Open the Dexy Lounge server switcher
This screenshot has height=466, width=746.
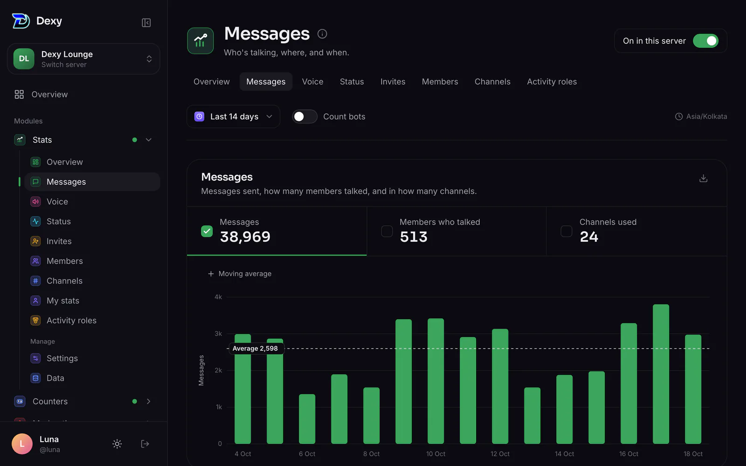click(x=83, y=59)
